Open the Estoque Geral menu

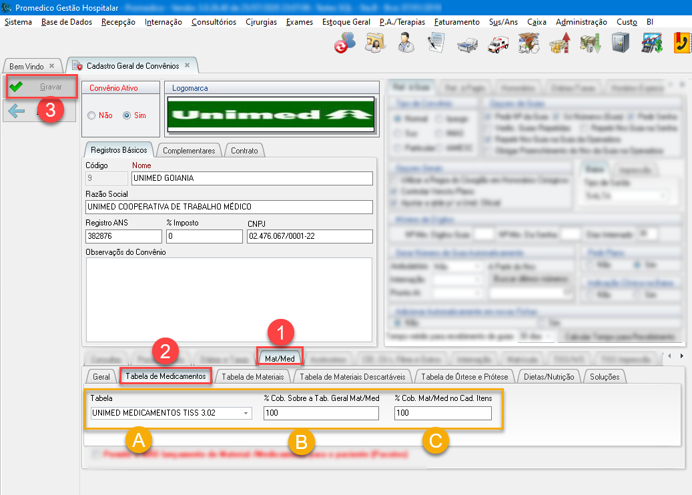346,22
